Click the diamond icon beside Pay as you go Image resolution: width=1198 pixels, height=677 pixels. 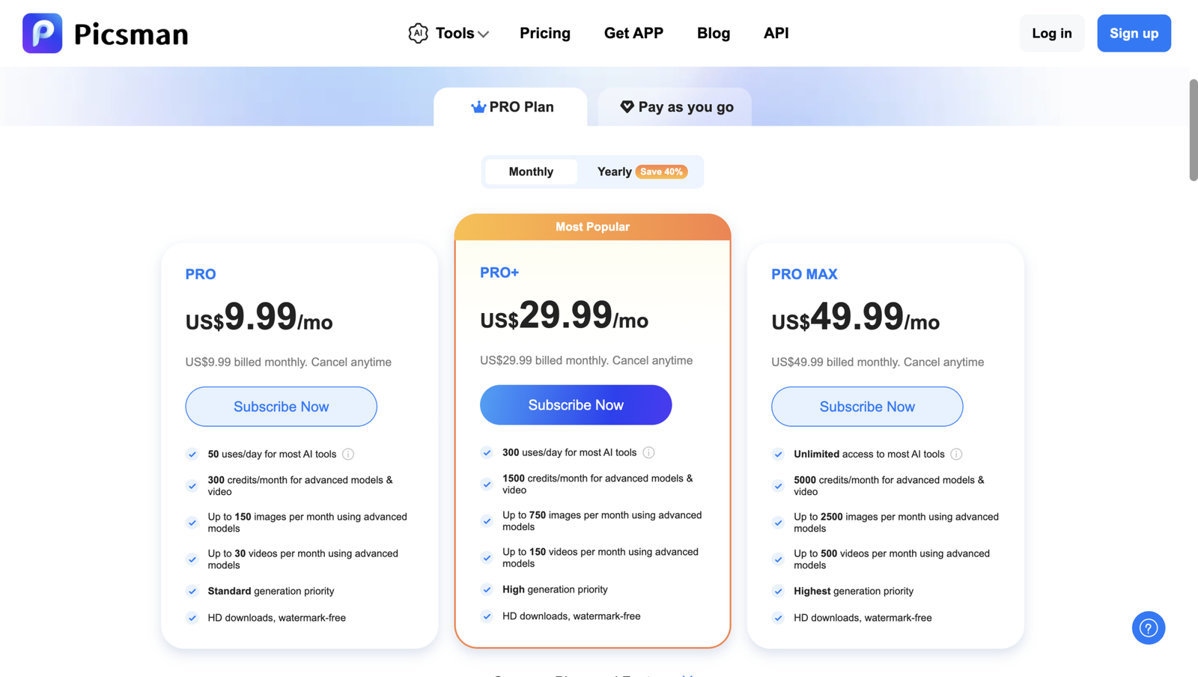click(x=627, y=107)
